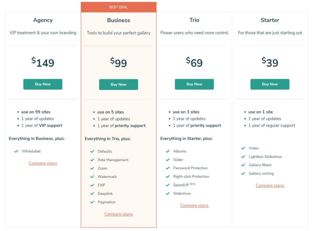The image size is (314, 231).
Task: Open Compare plans link in Business column
Action: (119, 214)
